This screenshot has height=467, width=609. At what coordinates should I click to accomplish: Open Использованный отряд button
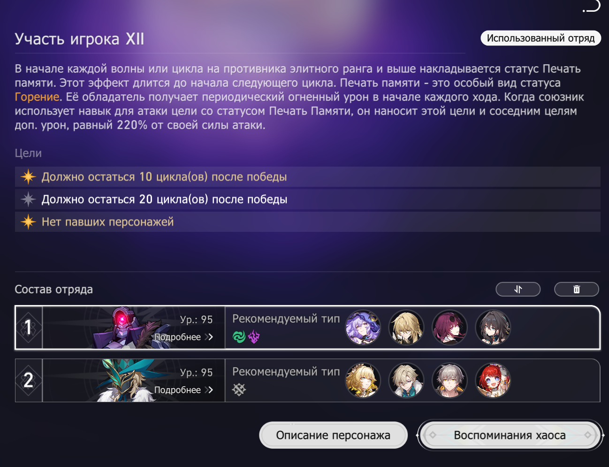pyautogui.click(x=540, y=38)
